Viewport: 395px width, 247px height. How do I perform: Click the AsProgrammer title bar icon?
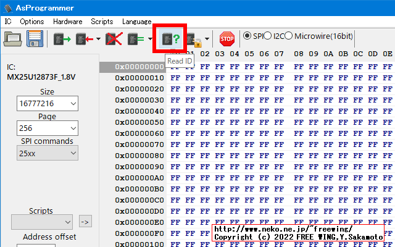(x=8, y=8)
